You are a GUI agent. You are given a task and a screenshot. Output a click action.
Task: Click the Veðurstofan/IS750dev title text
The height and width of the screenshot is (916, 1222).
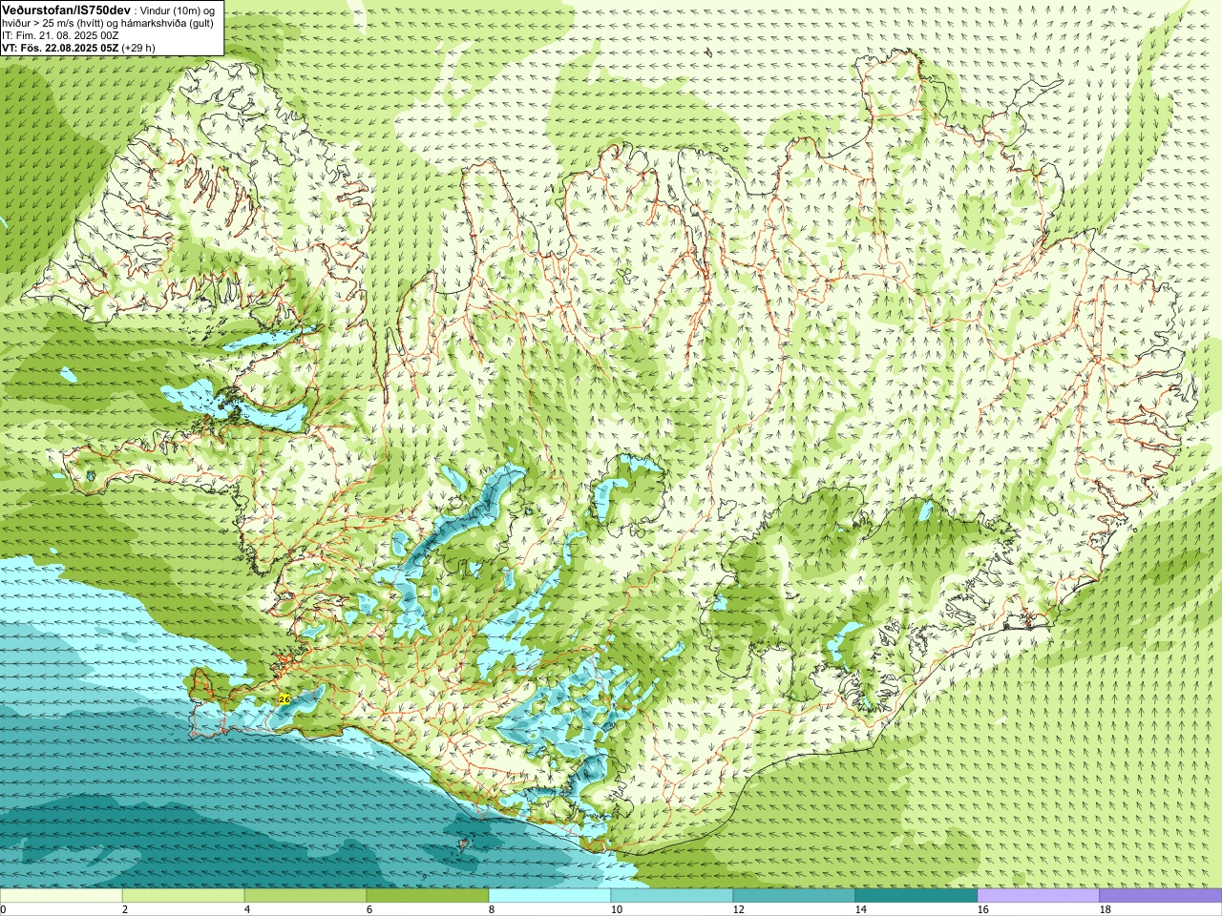pos(67,9)
